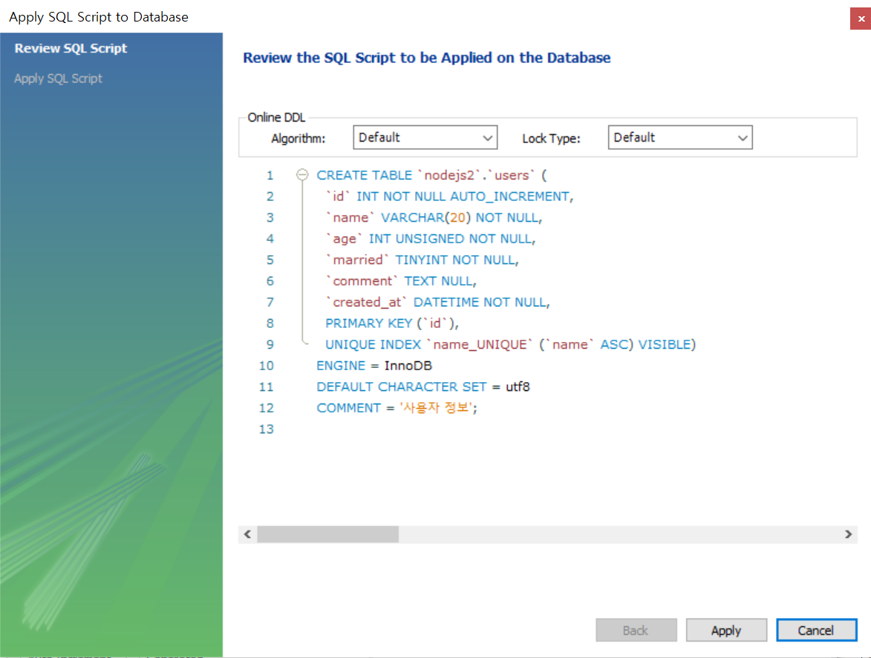The width and height of the screenshot is (871, 658).
Task: Collapse the CREATE TABLE code fold marker
Action: point(302,175)
